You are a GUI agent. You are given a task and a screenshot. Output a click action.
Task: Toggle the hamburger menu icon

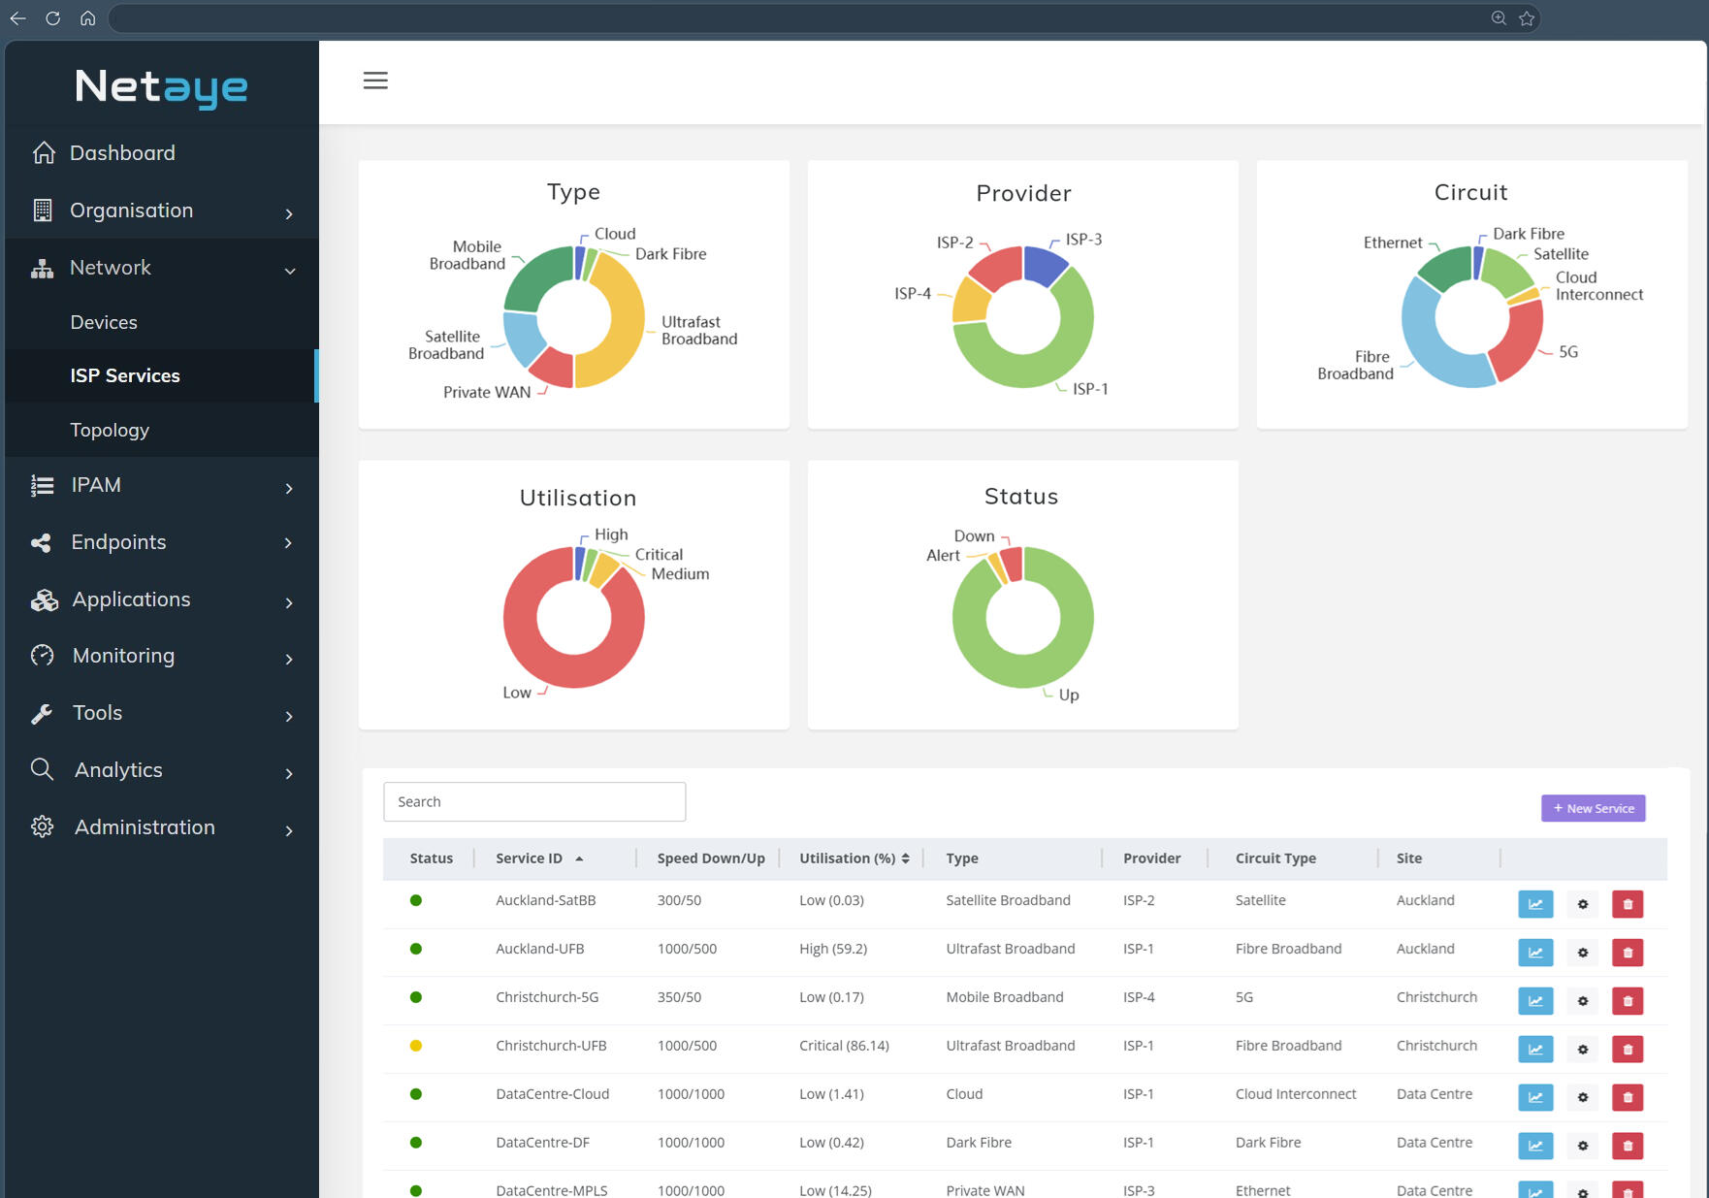(375, 81)
